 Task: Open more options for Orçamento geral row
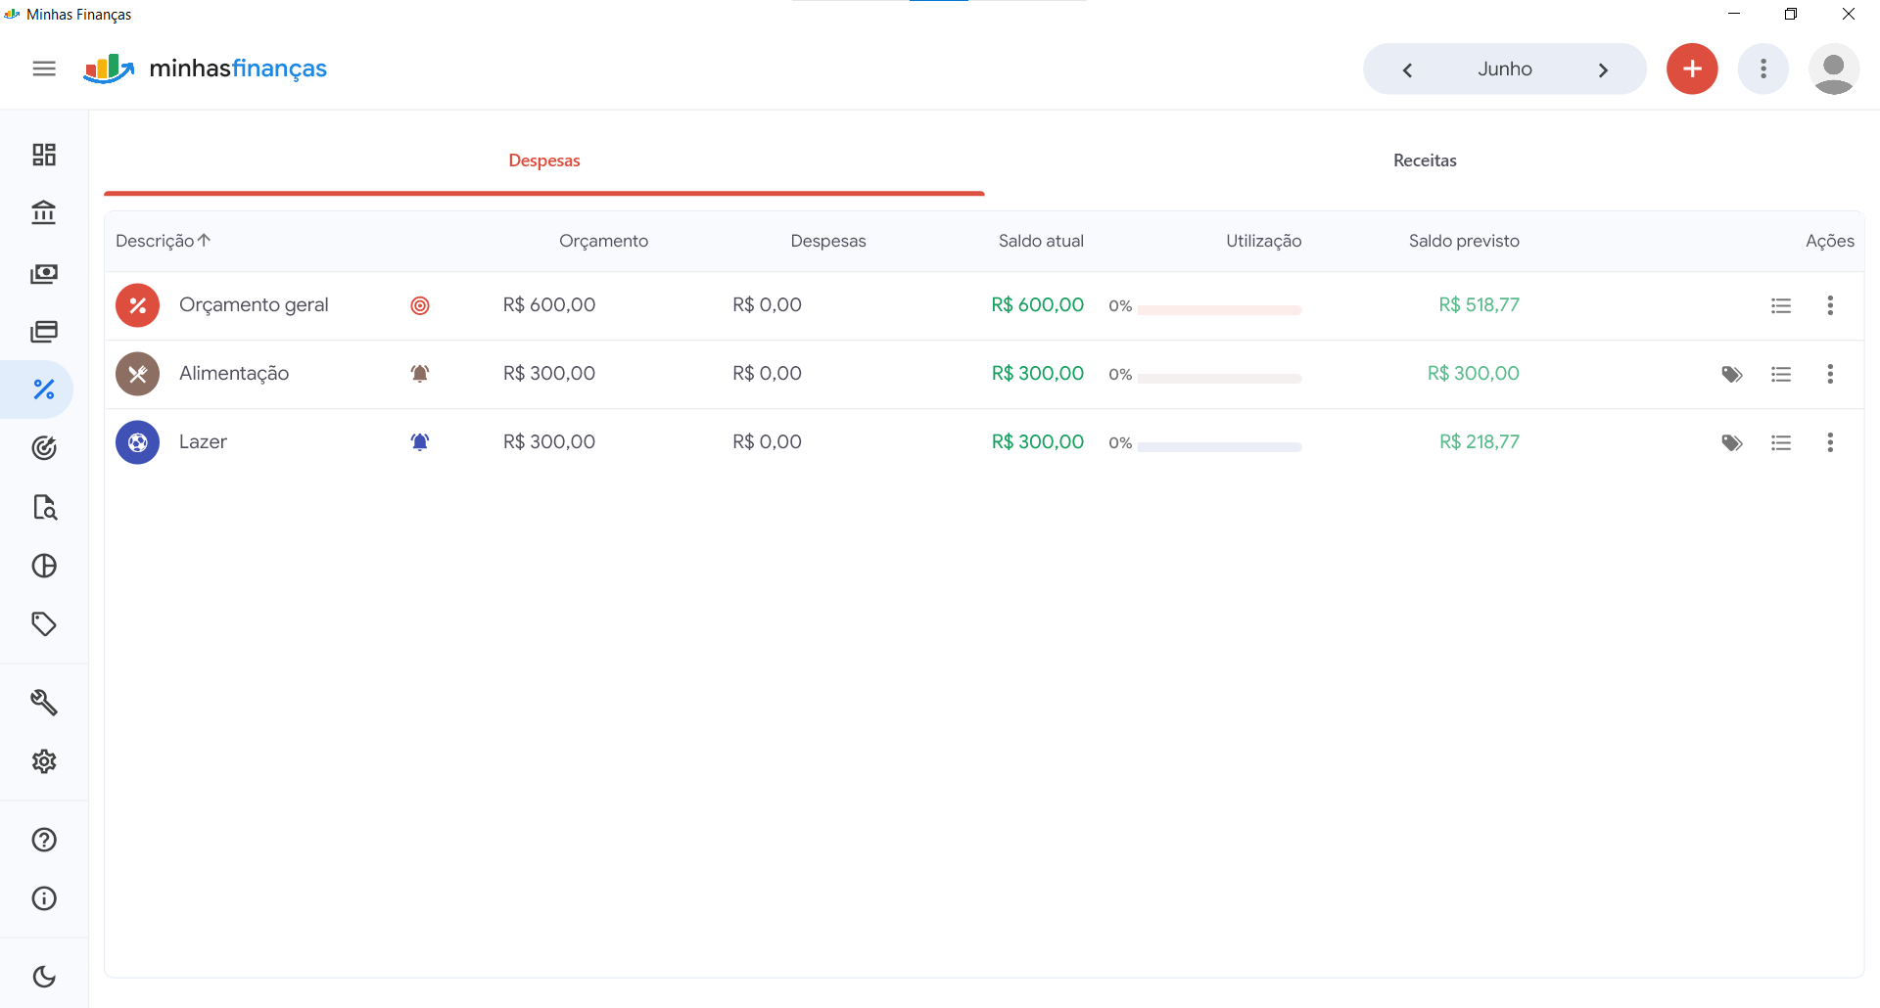click(1830, 305)
